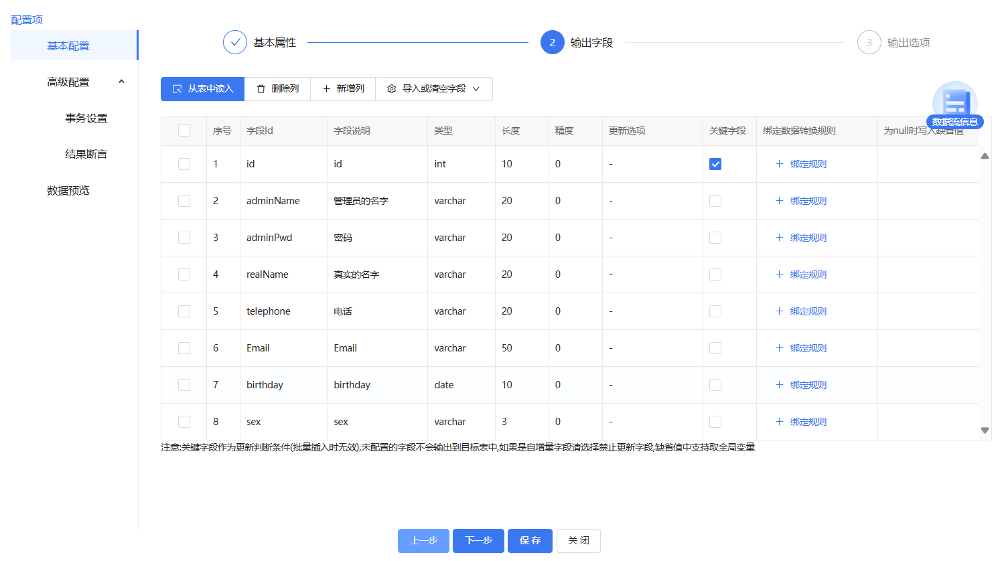Check 关键字段 for the adminName row
This screenshot has width=998, height=561.
tap(715, 201)
